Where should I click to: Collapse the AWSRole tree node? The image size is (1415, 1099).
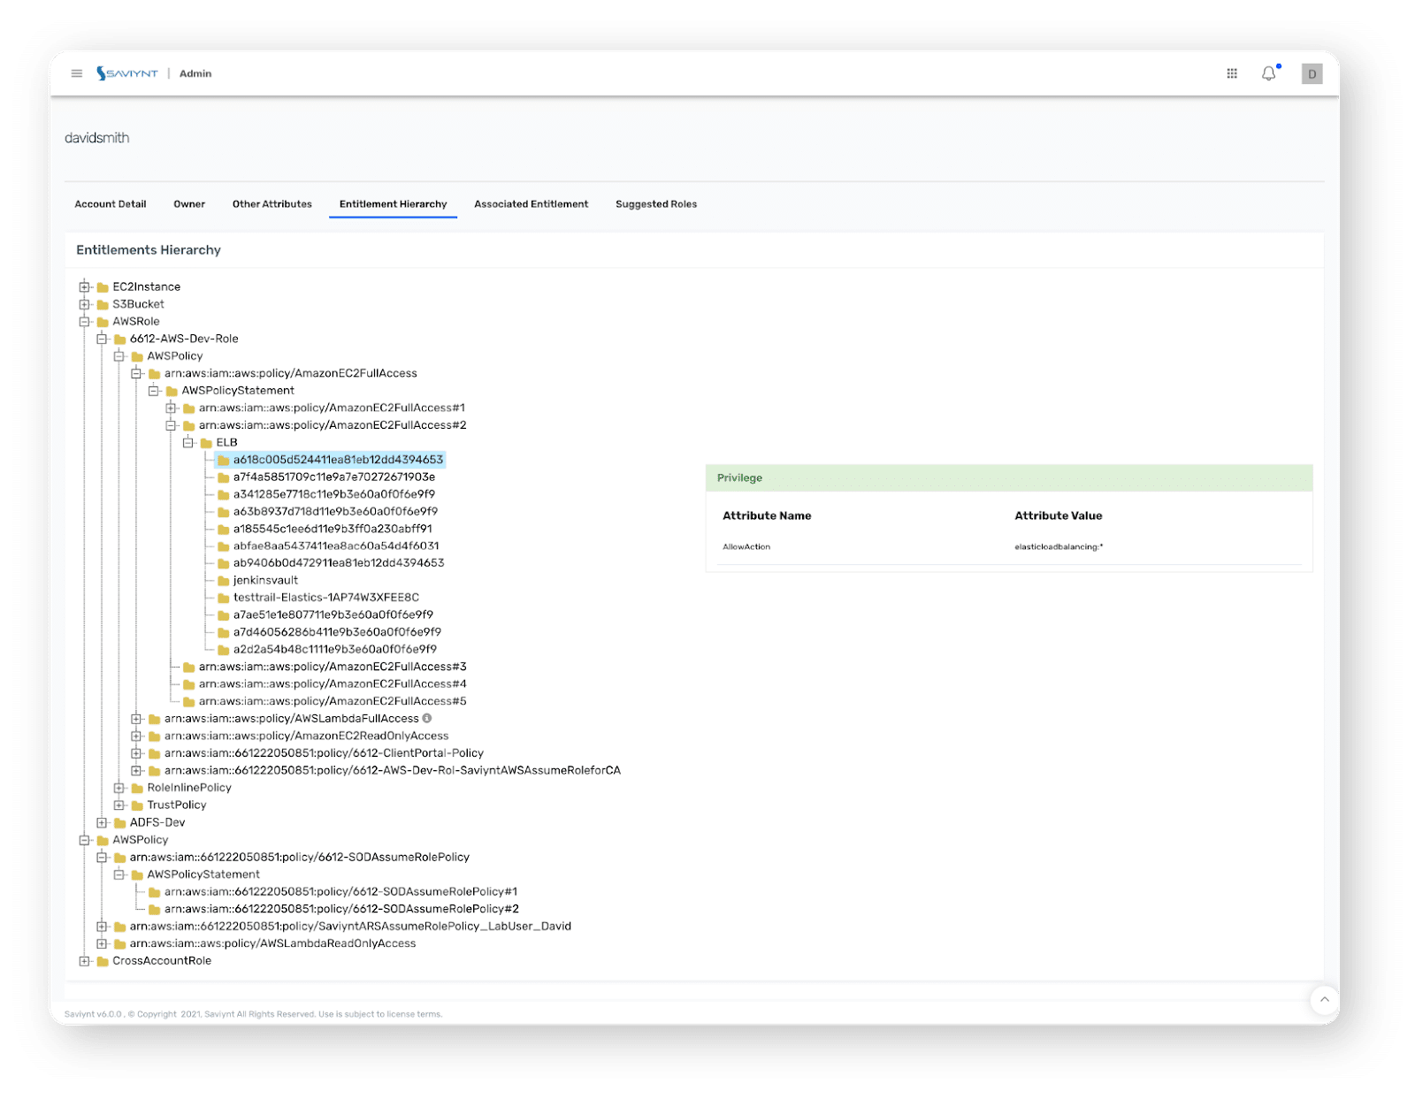84,321
